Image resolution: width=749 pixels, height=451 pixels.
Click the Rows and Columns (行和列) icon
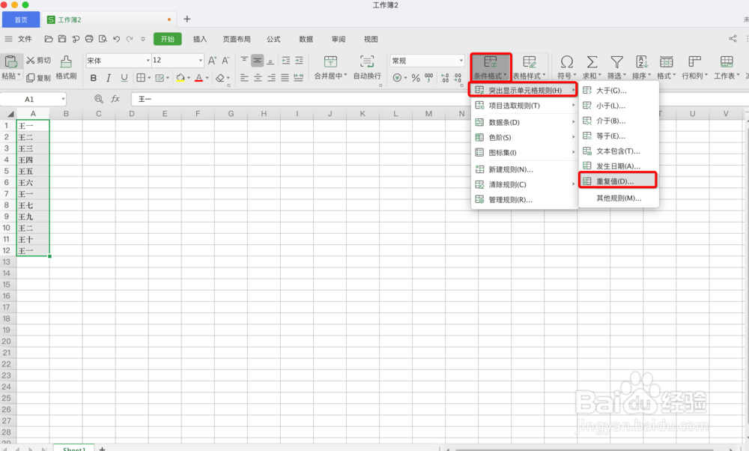(x=694, y=61)
